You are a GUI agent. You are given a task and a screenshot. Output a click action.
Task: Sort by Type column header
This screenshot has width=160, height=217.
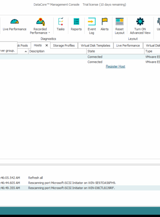[x=152, y=51]
